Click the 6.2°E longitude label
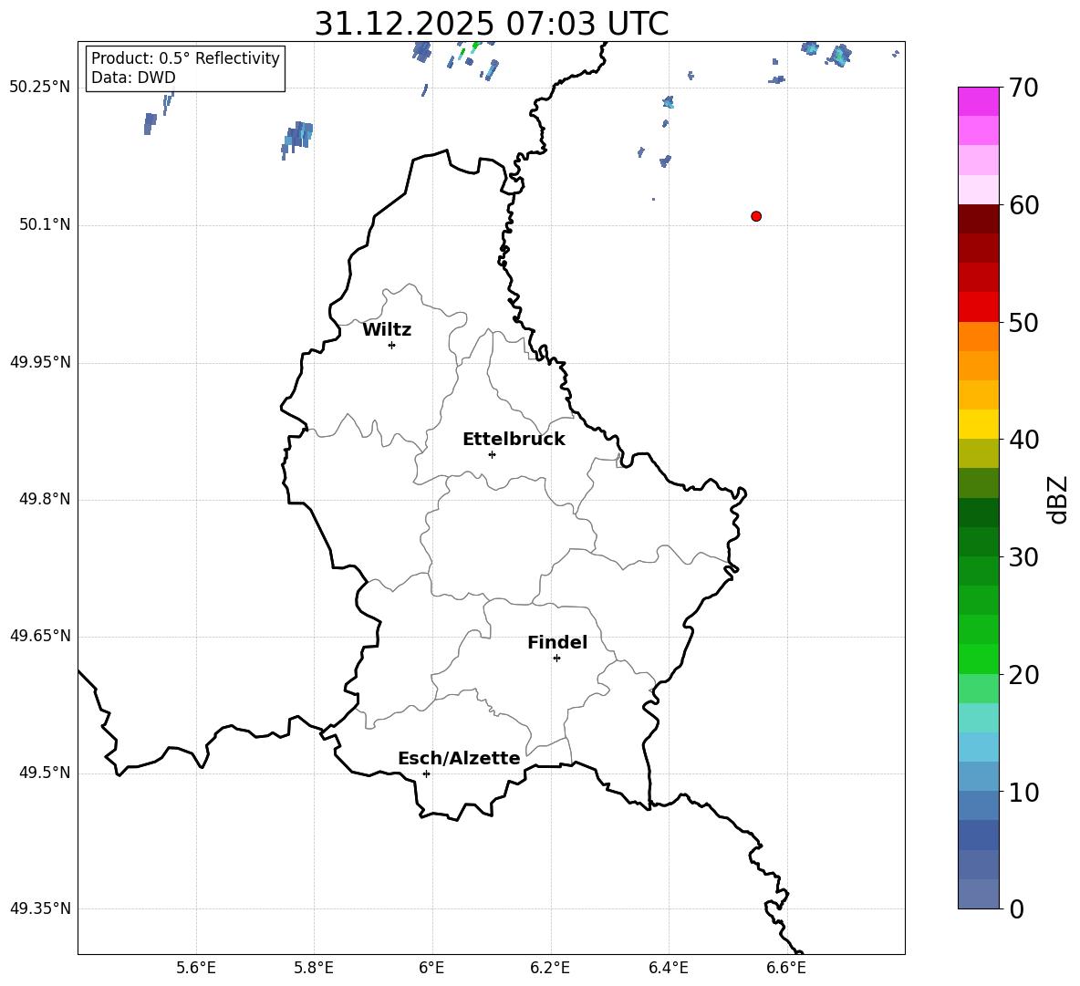 point(550,968)
